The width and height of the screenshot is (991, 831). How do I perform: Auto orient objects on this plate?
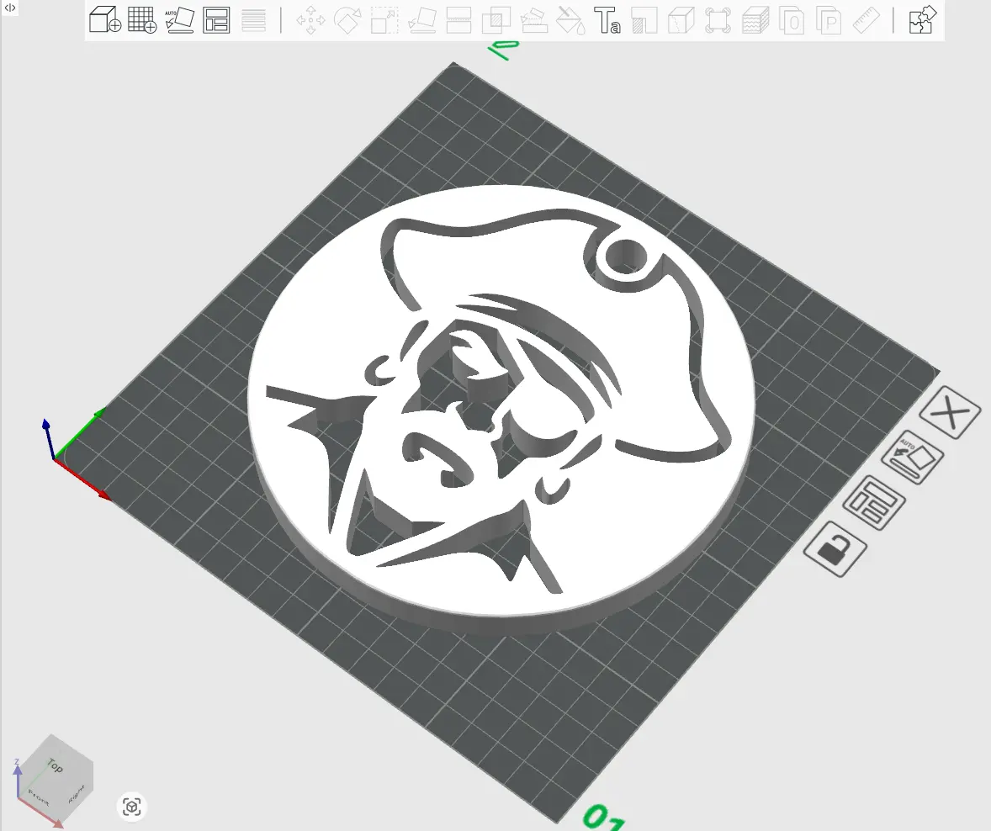click(x=911, y=458)
